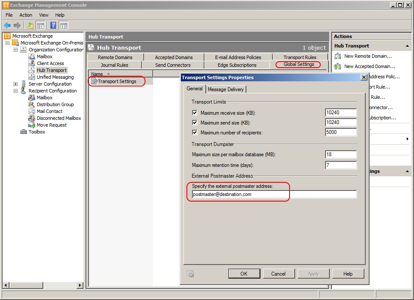Expand the Server Configuration node
The image size is (414, 300).
tap(15, 84)
